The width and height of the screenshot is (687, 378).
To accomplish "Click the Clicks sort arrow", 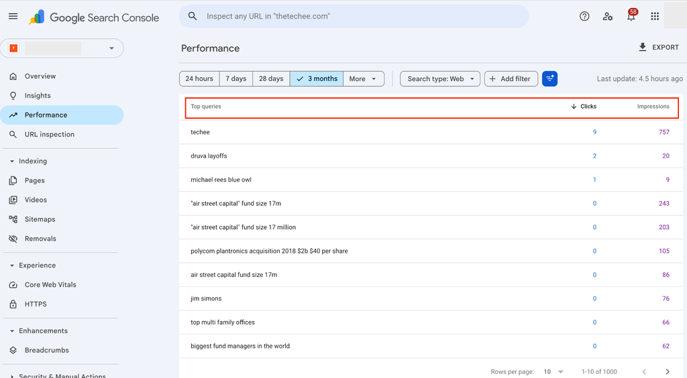I will click(574, 107).
